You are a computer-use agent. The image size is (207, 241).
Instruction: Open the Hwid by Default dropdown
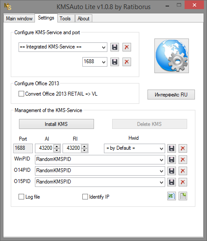(x=135, y=148)
